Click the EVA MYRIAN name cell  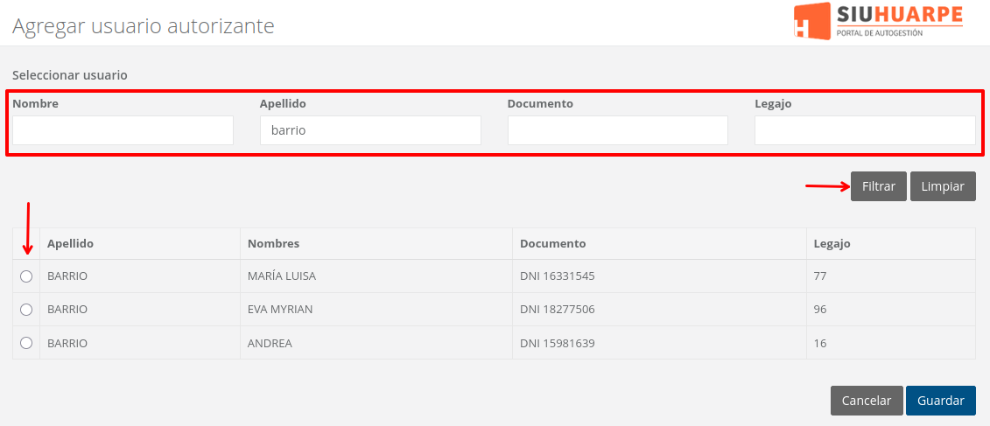pos(280,310)
